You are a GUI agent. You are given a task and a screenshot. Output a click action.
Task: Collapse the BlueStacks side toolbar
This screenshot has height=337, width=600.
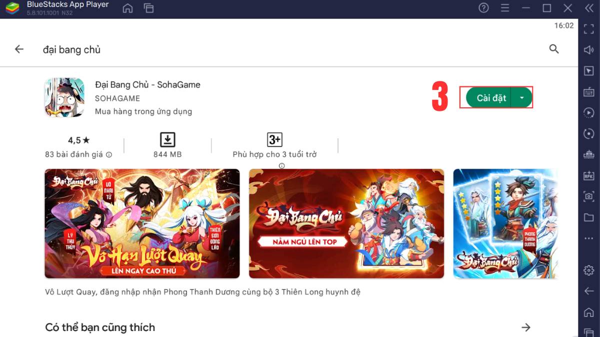(588, 8)
